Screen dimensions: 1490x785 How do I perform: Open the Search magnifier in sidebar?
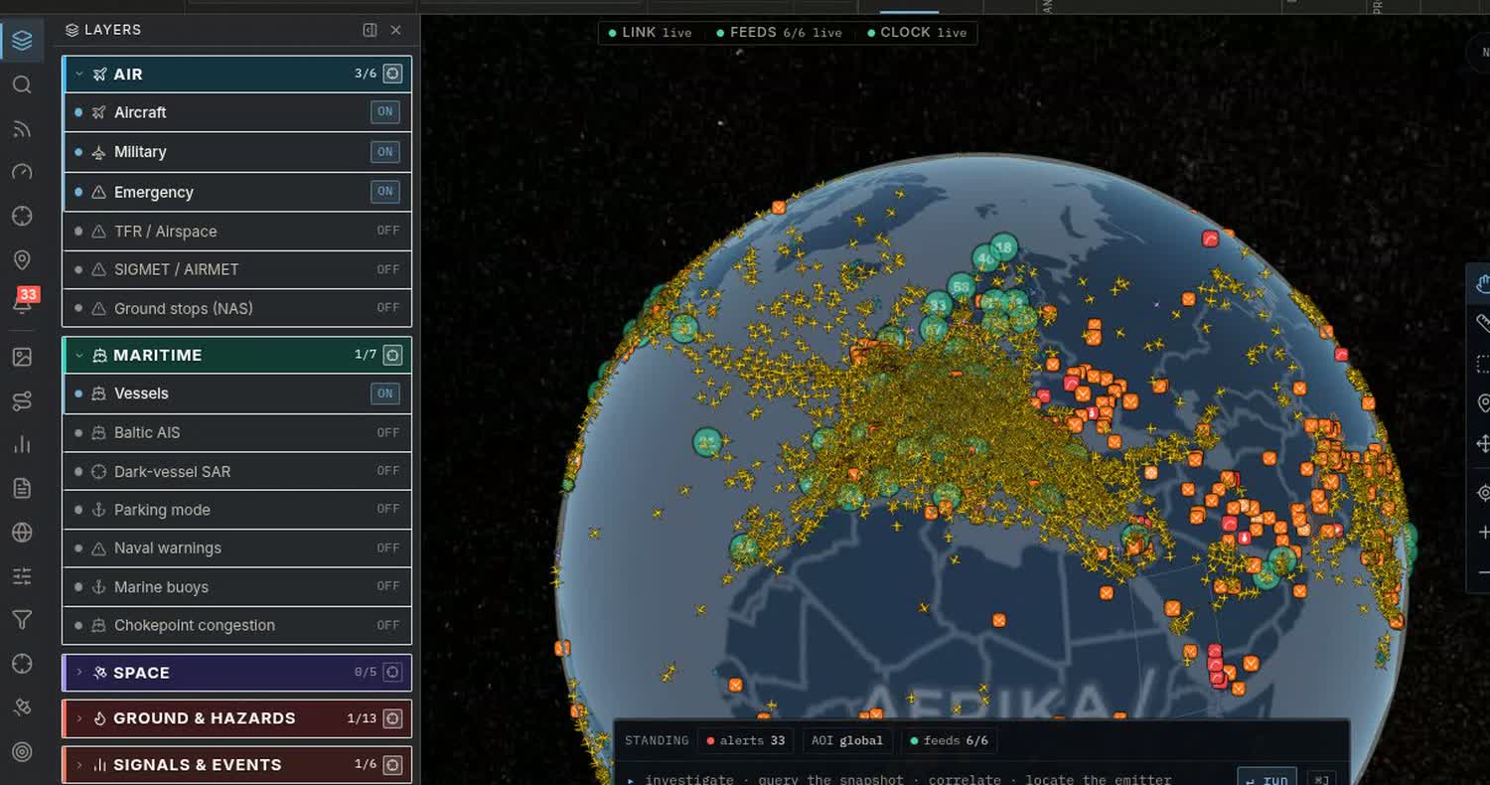point(22,84)
